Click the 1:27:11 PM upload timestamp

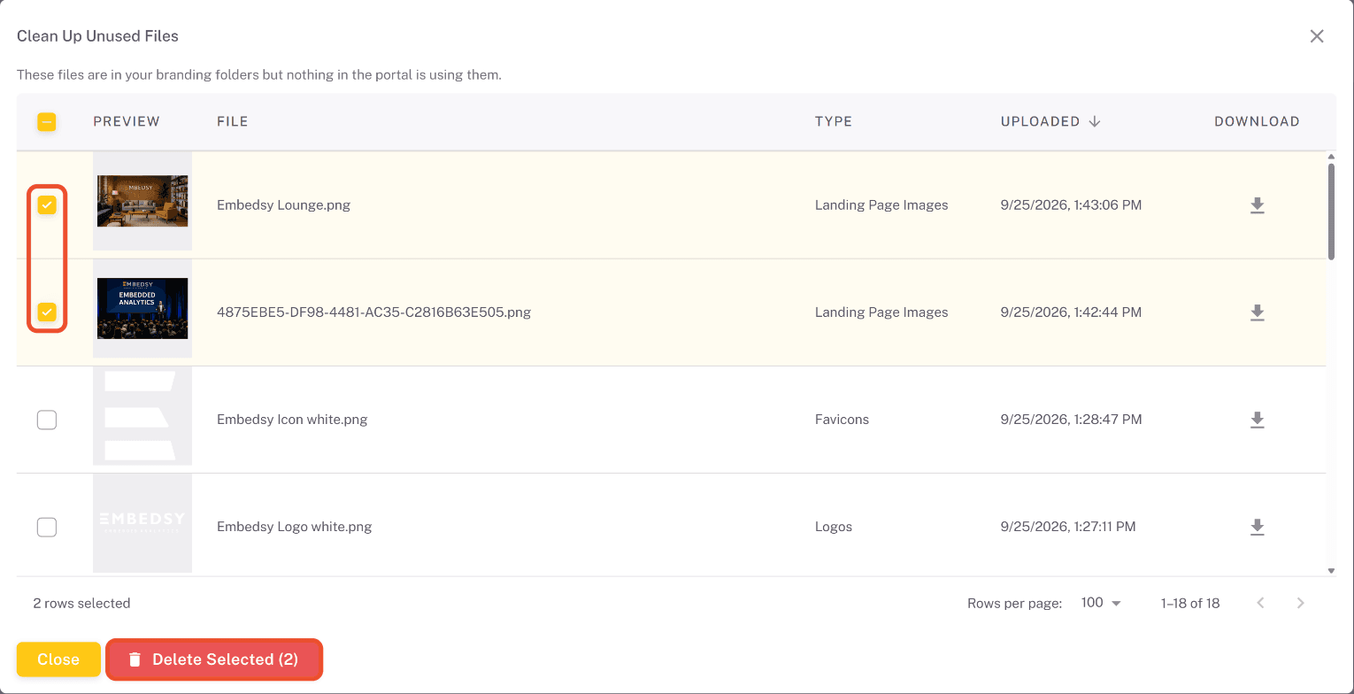1068,527
